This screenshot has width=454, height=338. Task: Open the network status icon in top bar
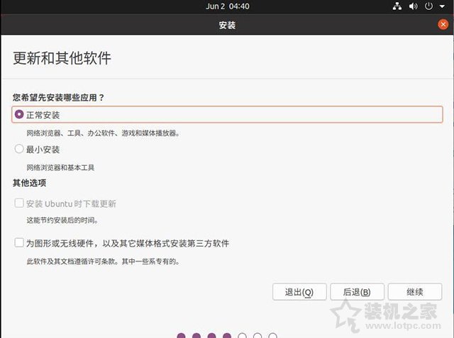pos(397,6)
